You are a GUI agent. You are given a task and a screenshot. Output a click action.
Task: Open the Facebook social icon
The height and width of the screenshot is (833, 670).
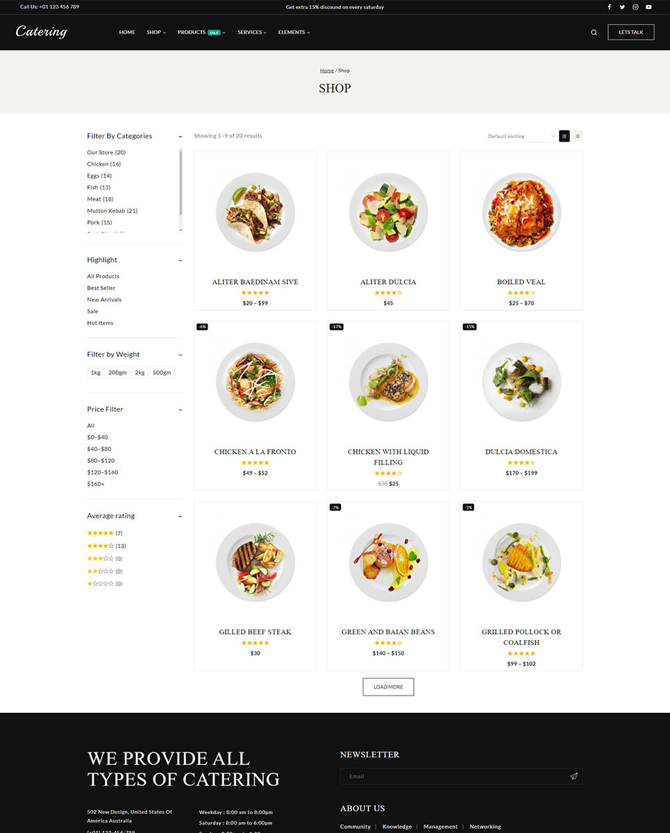point(610,7)
